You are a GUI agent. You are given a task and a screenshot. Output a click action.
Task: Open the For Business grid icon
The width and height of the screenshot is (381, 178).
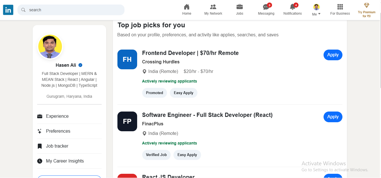click(340, 7)
